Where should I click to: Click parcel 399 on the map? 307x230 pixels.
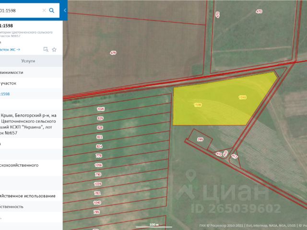[200, 139]
